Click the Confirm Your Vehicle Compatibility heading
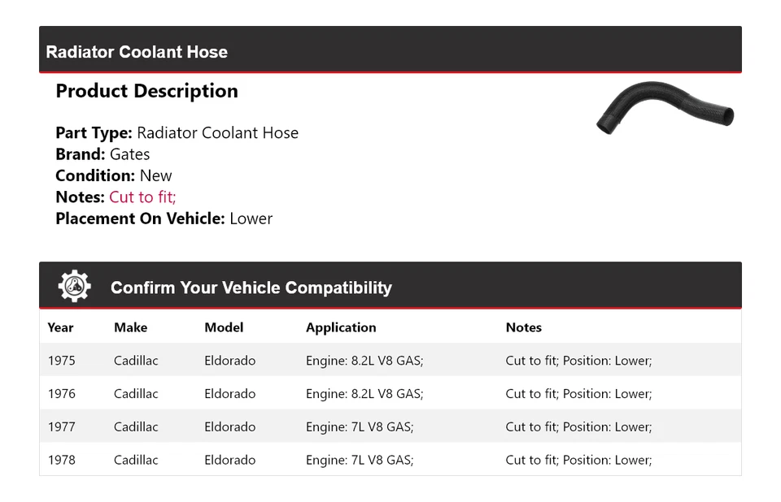 point(251,288)
